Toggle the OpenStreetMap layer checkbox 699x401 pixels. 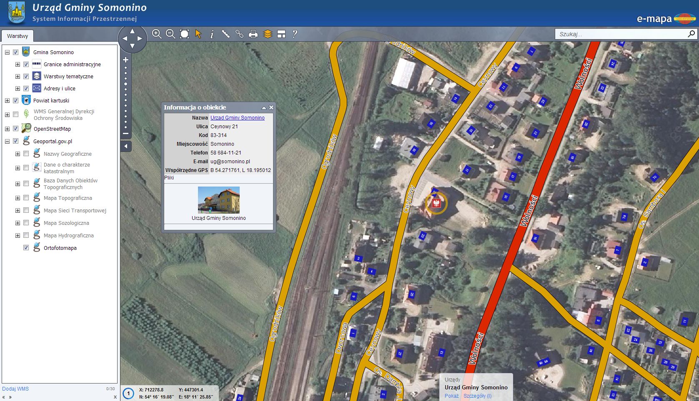(16, 129)
